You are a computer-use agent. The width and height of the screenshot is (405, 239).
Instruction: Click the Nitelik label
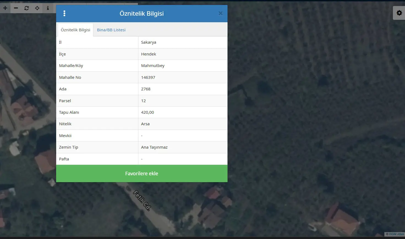[65, 124]
